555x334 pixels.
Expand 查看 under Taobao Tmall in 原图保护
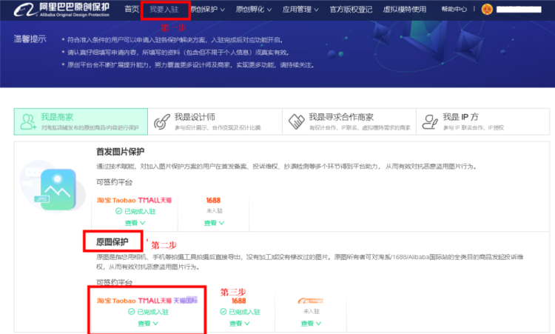click(148, 324)
